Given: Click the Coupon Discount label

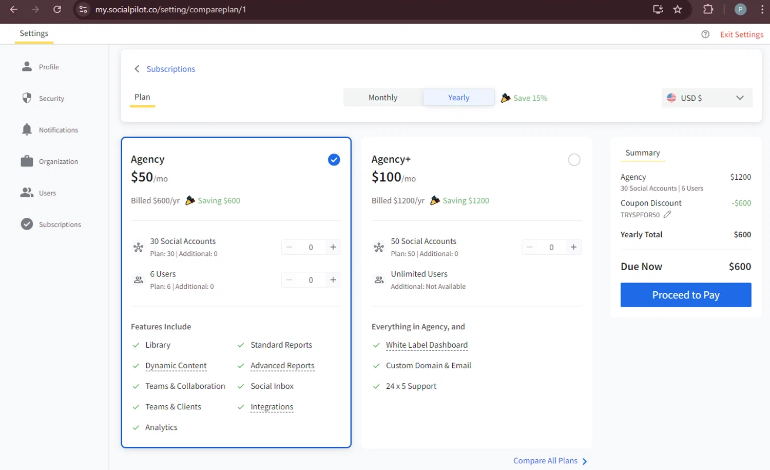Looking at the screenshot, I should click(x=651, y=203).
